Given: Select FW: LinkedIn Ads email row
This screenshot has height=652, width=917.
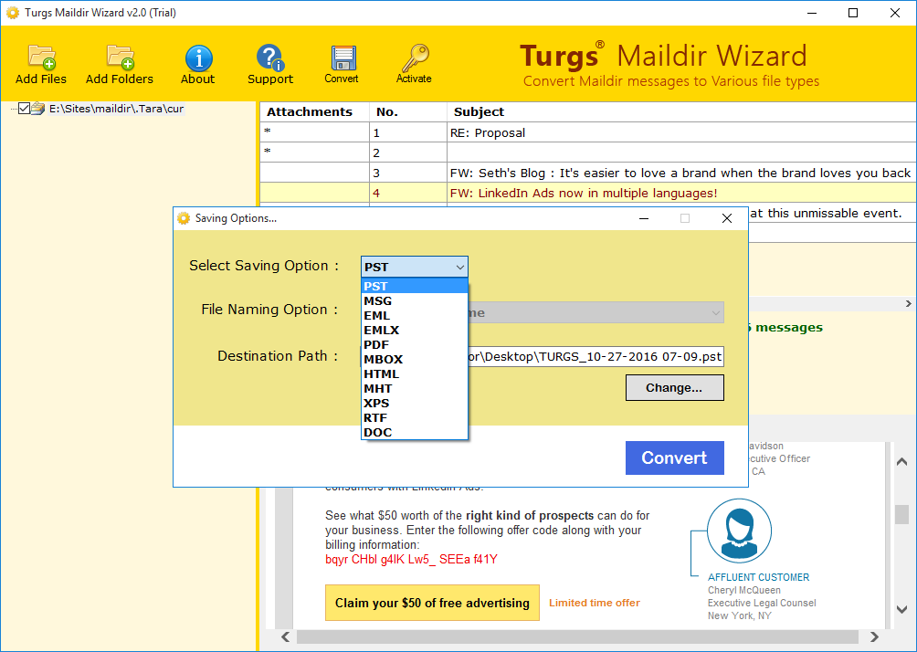Looking at the screenshot, I should coord(588,193).
